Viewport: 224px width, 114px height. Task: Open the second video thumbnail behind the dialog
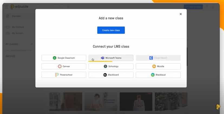pyautogui.click(x=101, y=102)
